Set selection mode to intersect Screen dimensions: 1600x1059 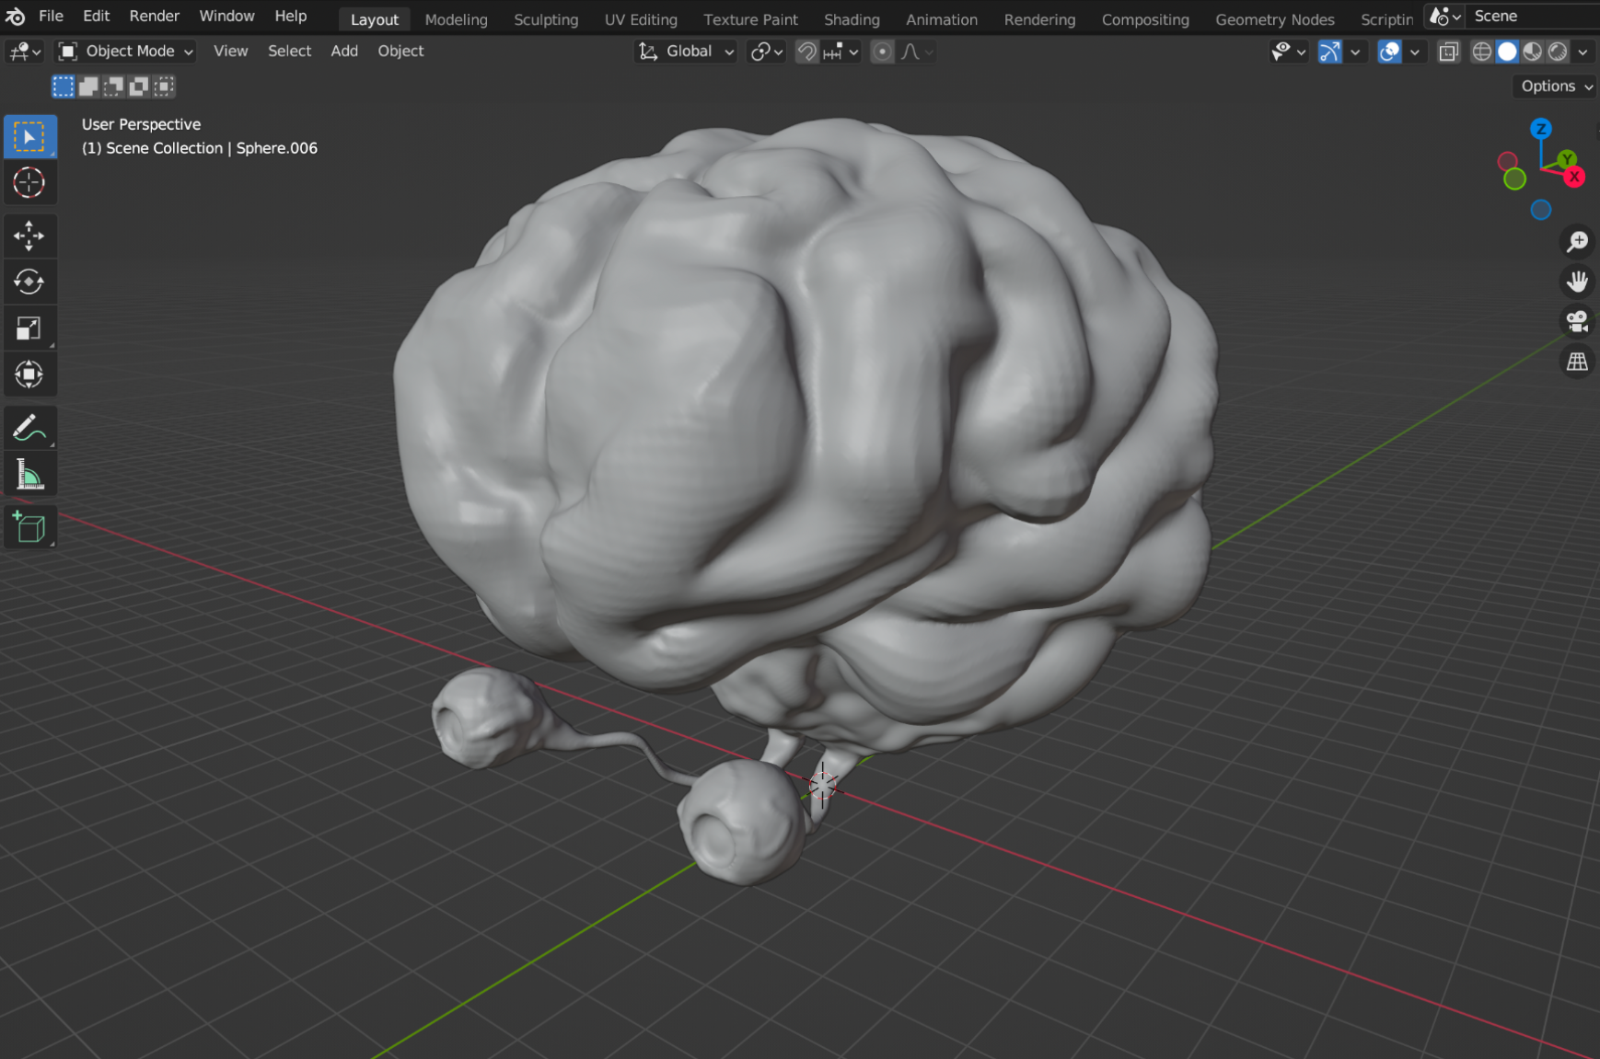[164, 86]
